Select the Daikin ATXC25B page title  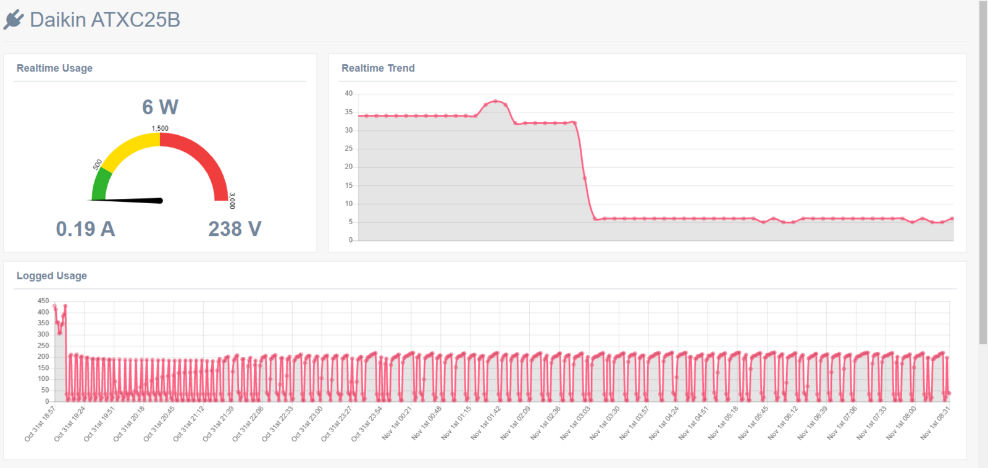[x=105, y=20]
